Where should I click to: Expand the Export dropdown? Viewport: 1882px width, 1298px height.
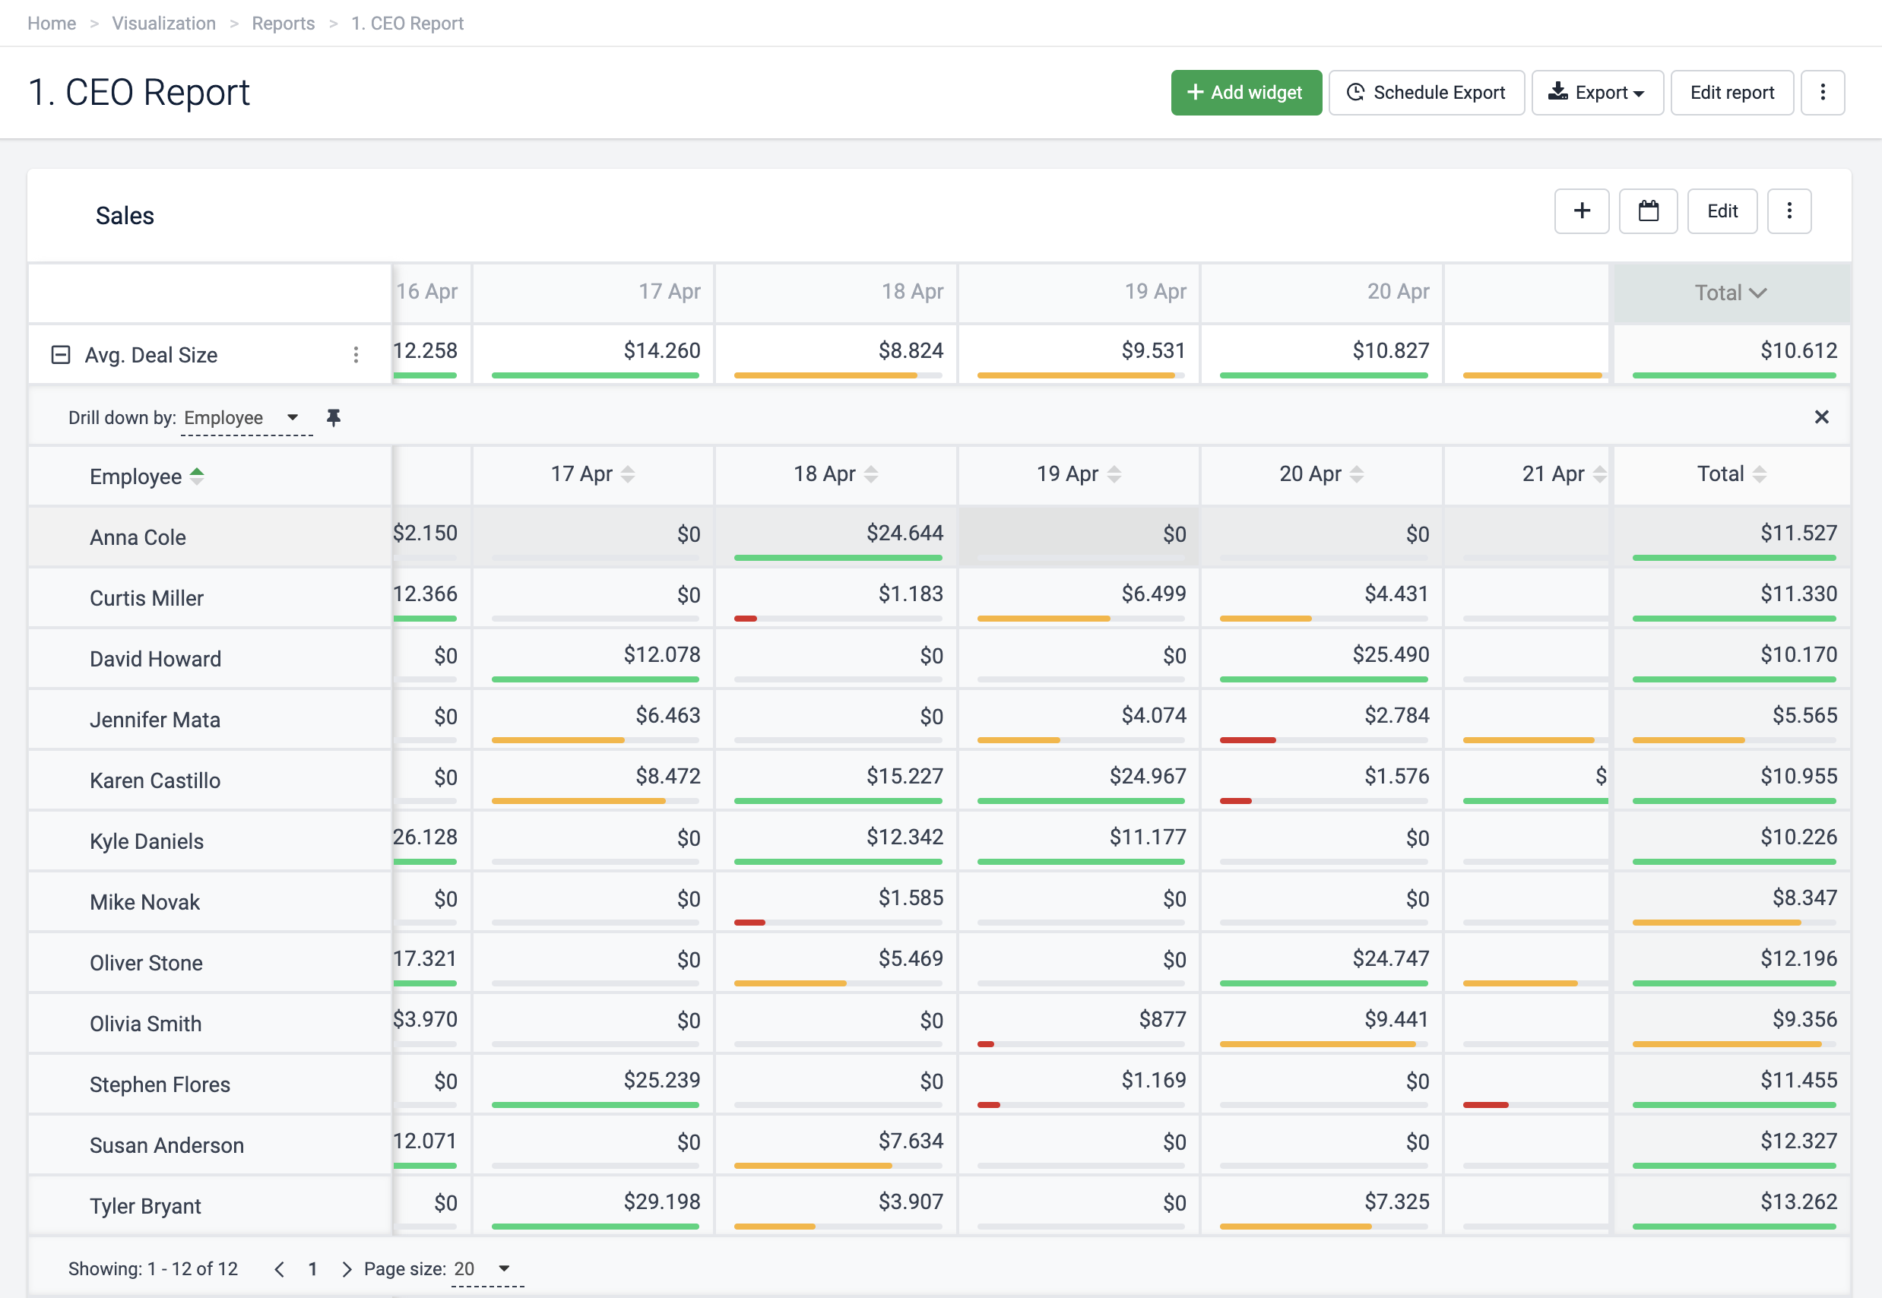pyautogui.click(x=1596, y=93)
